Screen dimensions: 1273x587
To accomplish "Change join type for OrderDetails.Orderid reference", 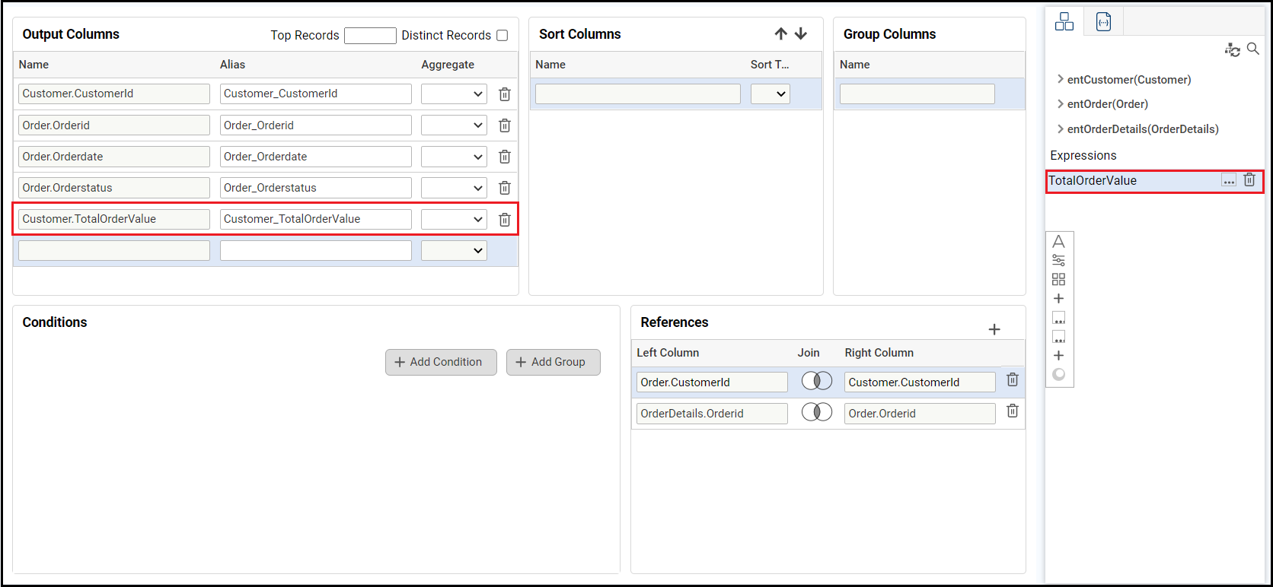I will (816, 412).
